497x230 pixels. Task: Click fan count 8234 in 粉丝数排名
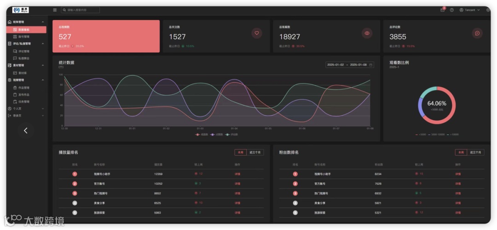[x=378, y=174]
